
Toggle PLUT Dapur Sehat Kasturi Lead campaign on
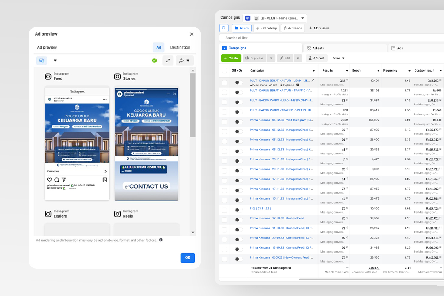(x=238, y=82)
